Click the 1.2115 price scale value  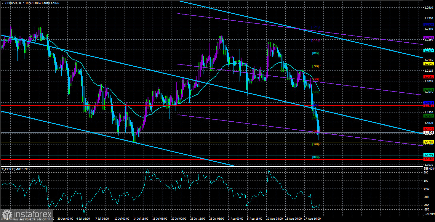pyautogui.click(x=429, y=71)
